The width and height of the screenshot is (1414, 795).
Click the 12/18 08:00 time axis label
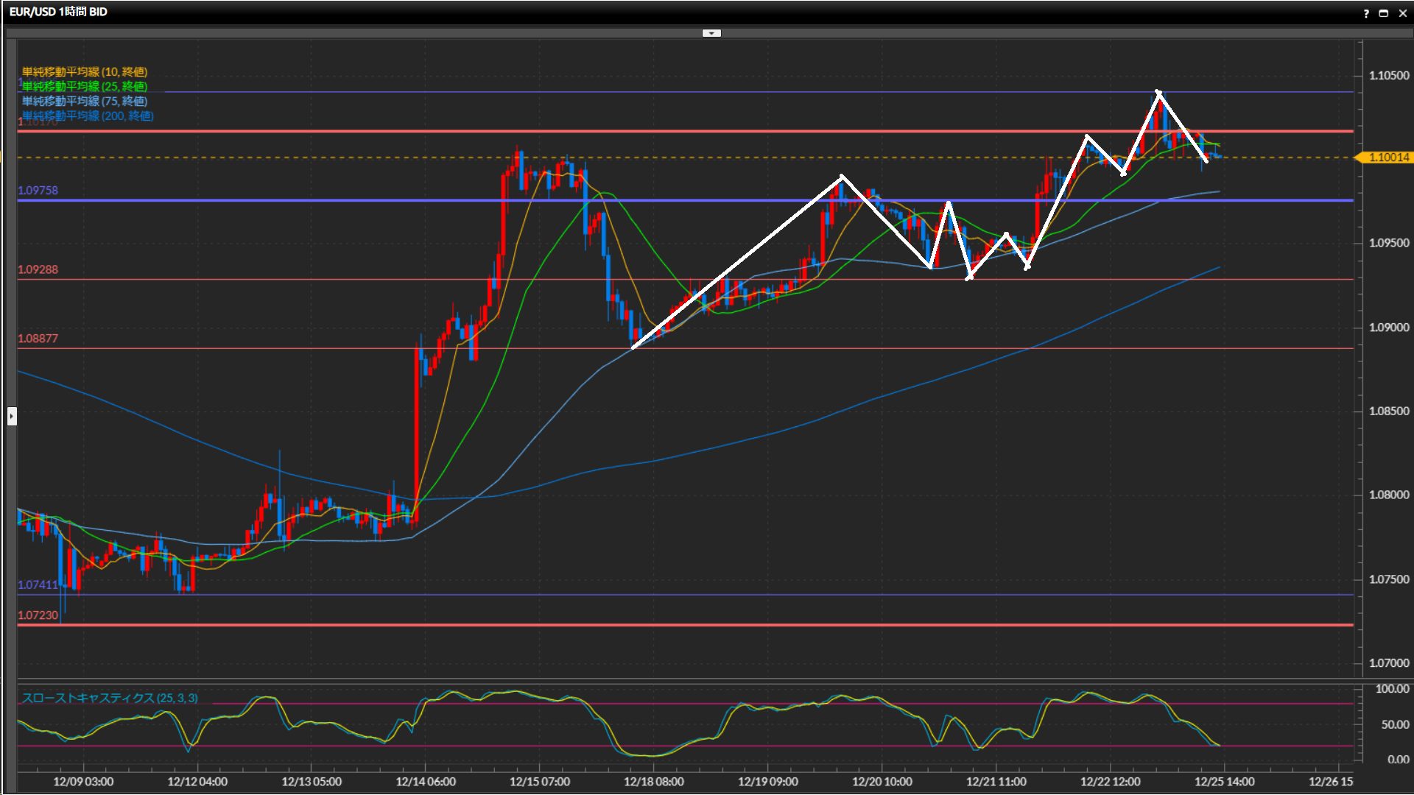pos(653,782)
